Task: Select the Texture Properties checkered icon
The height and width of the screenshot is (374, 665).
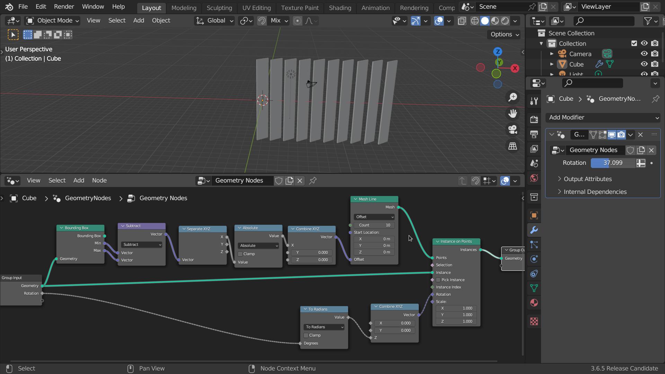Action: 534,321
